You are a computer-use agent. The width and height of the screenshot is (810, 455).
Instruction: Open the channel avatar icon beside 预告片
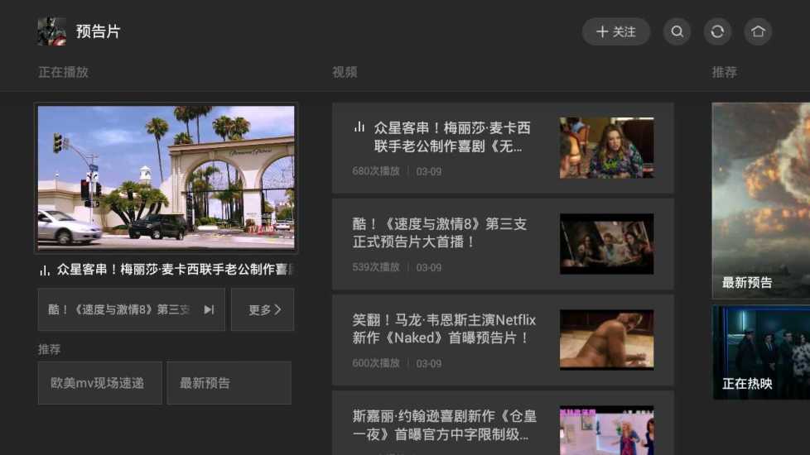coord(51,31)
